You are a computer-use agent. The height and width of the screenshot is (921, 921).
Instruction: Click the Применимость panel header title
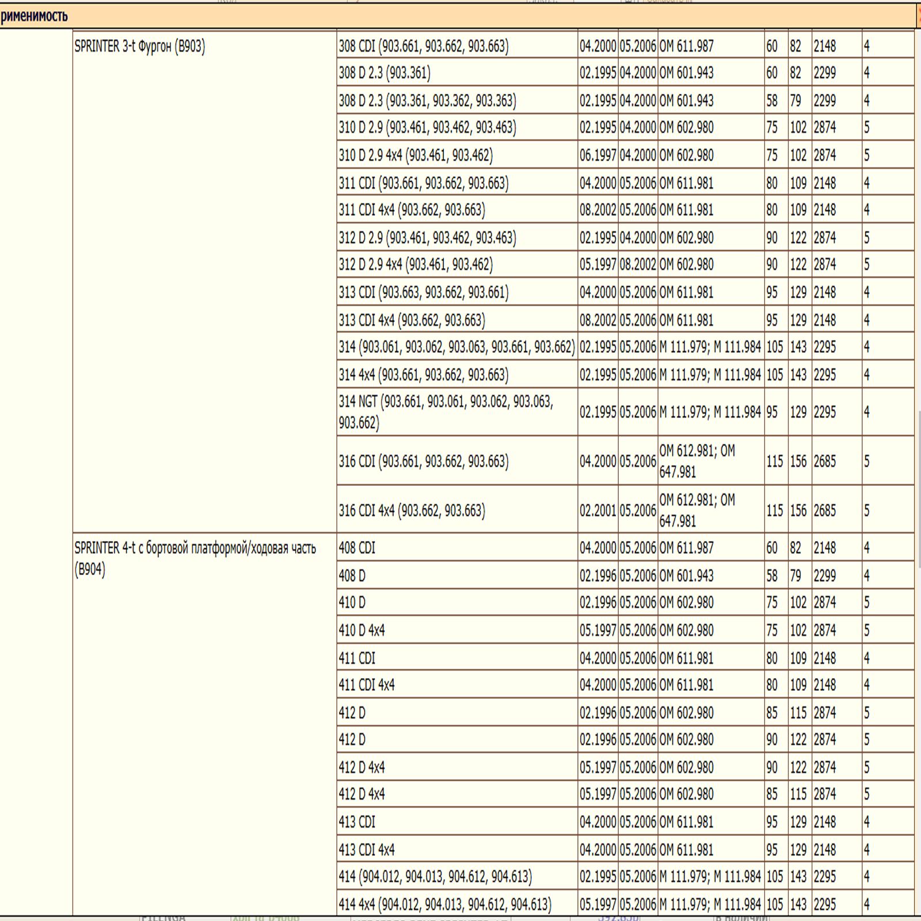35,16
